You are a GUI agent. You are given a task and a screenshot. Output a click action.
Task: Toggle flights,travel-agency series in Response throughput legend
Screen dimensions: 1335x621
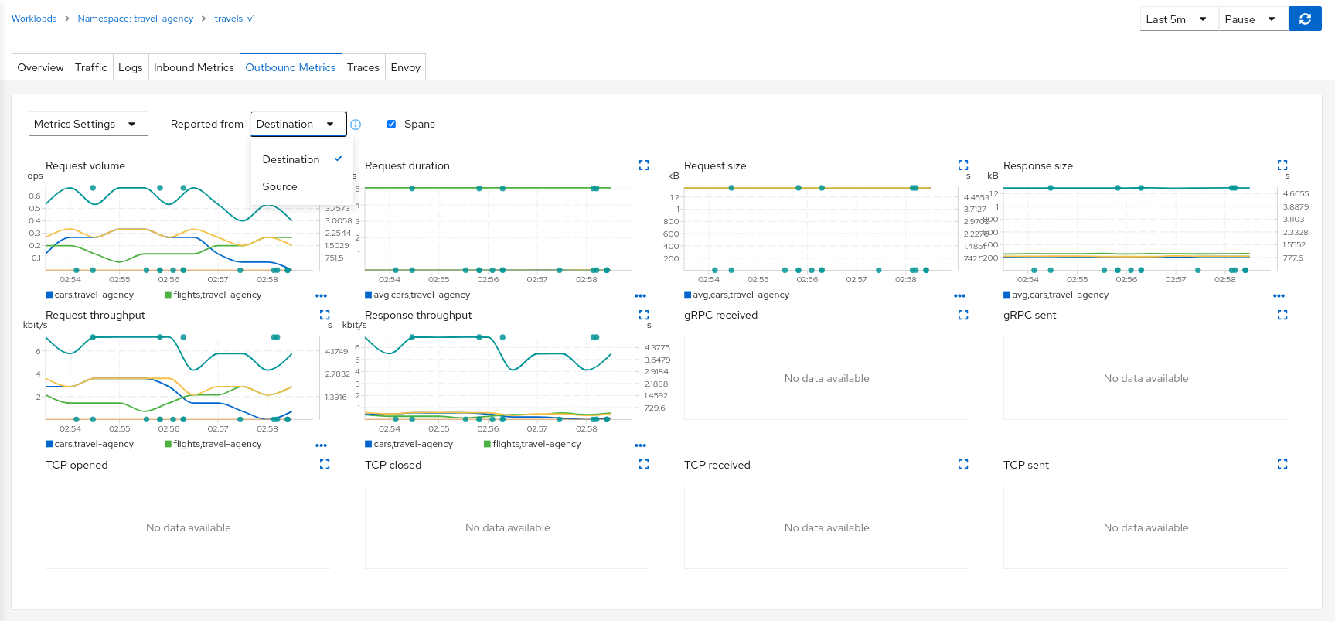532,444
